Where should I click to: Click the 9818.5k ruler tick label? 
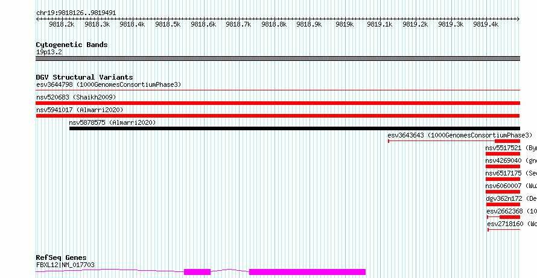(x=168, y=24)
